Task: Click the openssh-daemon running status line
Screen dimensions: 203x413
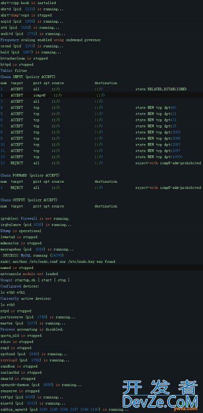Action: (41, 385)
